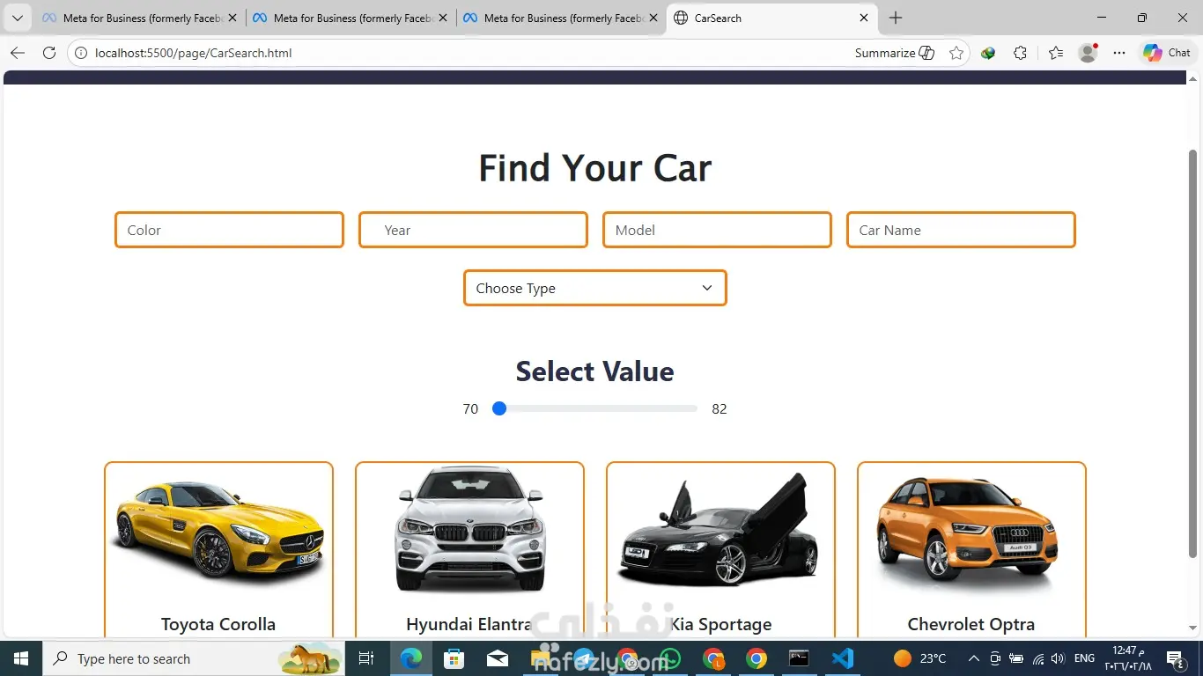1203x676 pixels.
Task: Open Microsoft Store from taskbar
Action: pyautogui.click(x=454, y=658)
